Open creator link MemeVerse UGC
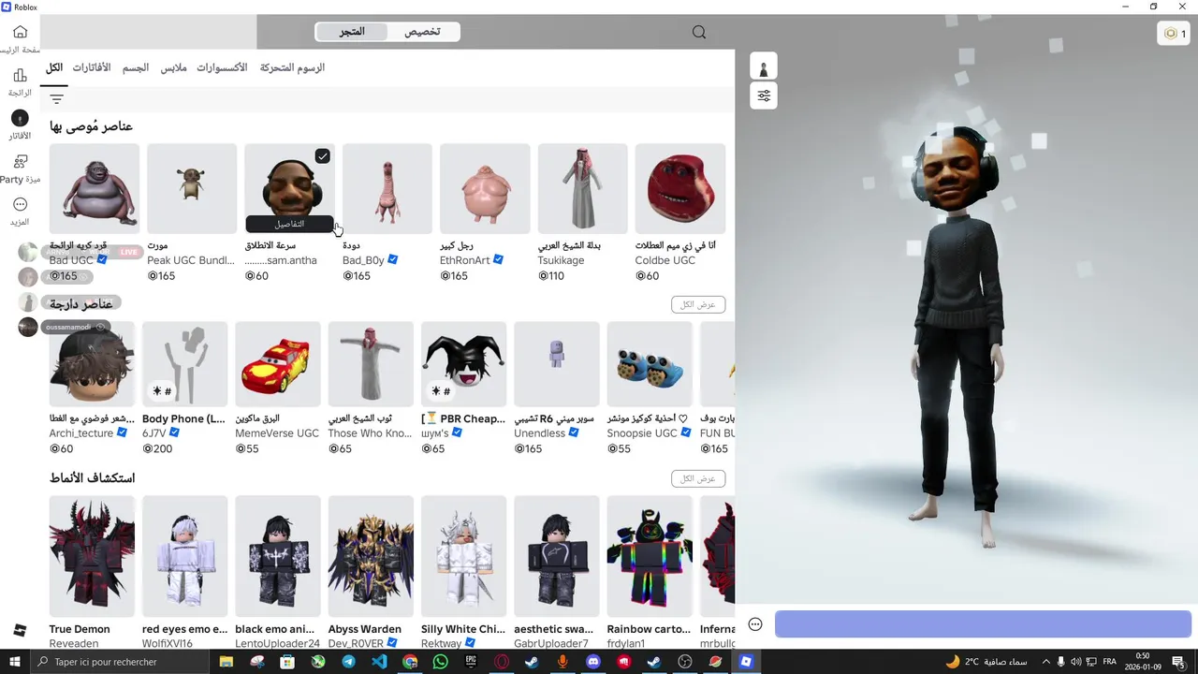The image size is (1198, 674). [277, 433]
